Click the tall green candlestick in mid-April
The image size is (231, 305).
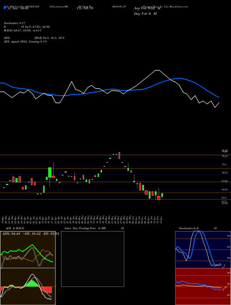(50, 172)
